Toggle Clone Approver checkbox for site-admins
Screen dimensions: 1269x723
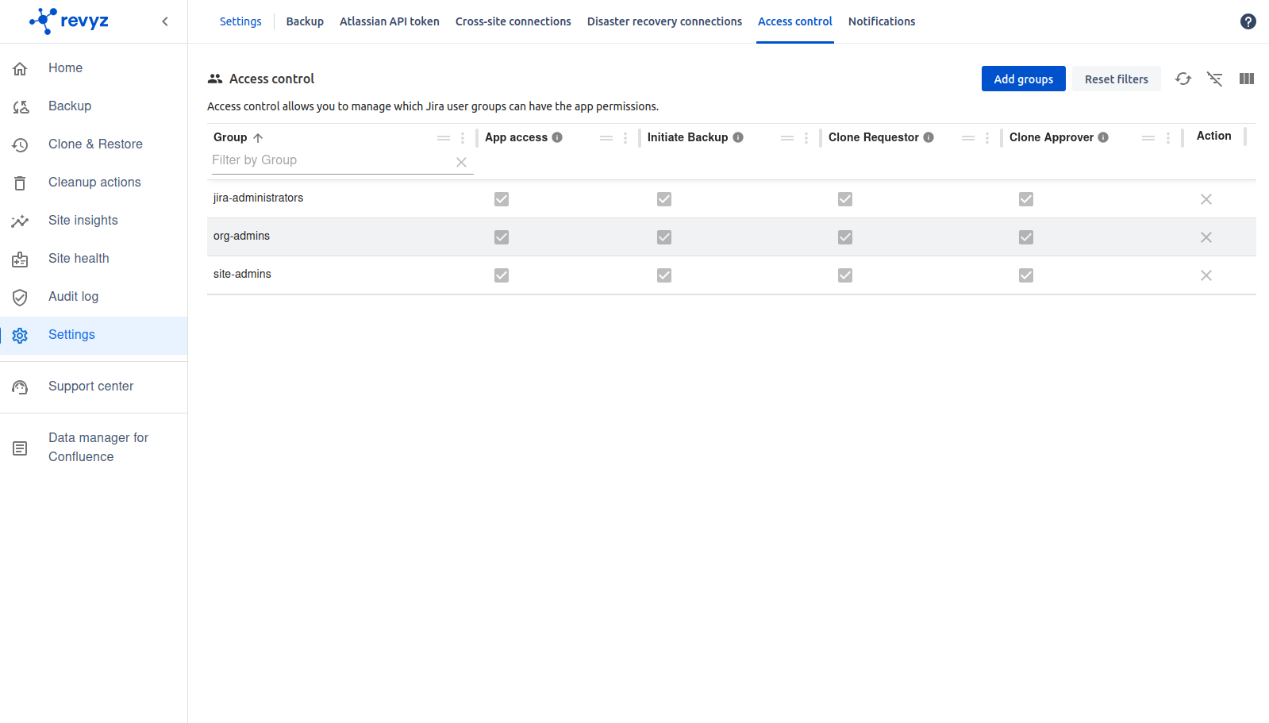tap(1026, 275)
